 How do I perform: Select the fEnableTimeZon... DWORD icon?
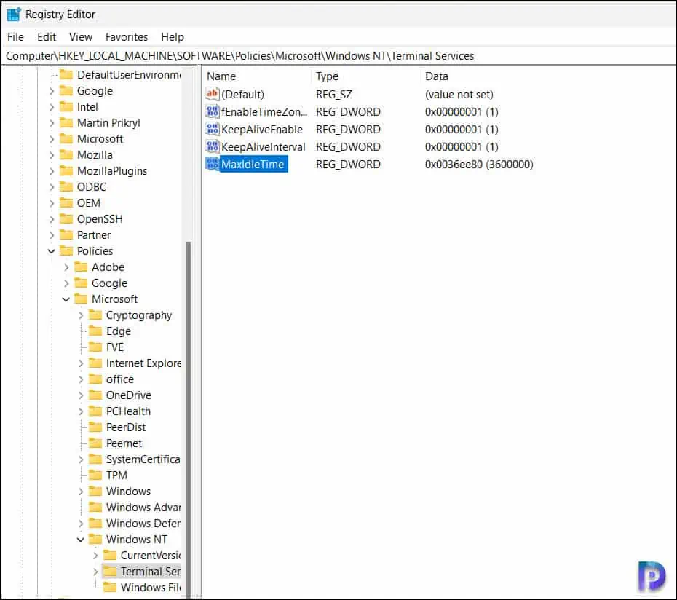tap(213, 112)
